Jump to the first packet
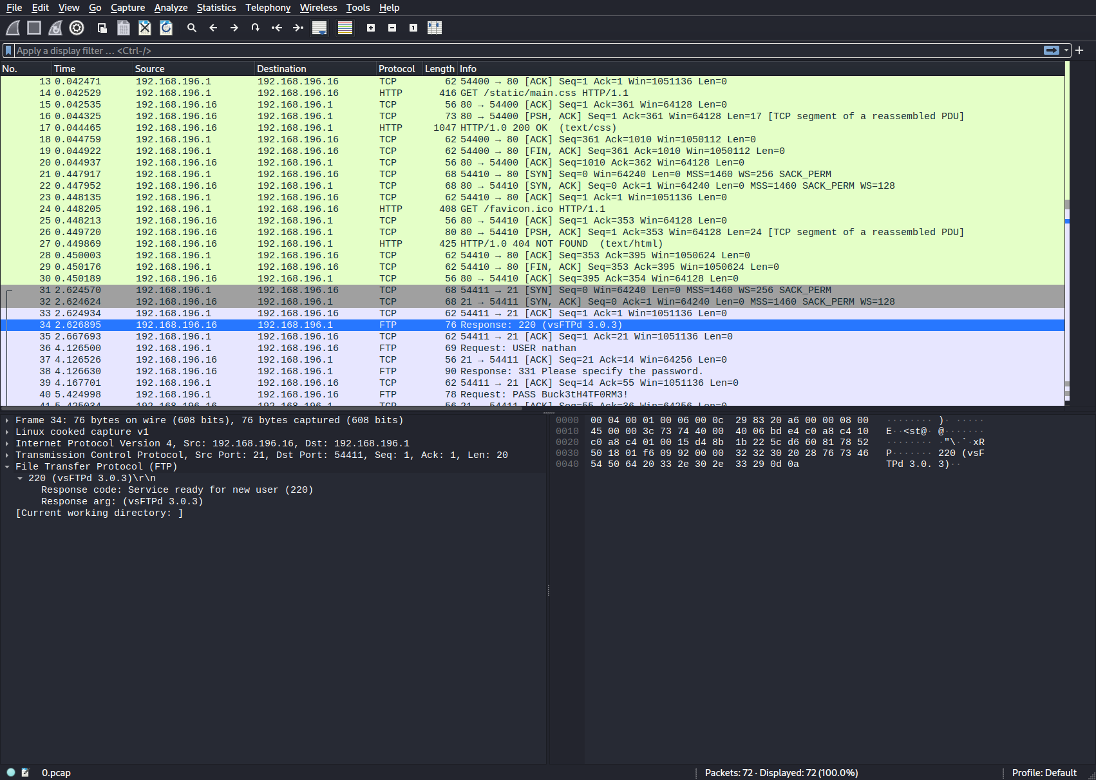Image resolution: width=1096 pixels, height=780 pixels. coord(277,28)
